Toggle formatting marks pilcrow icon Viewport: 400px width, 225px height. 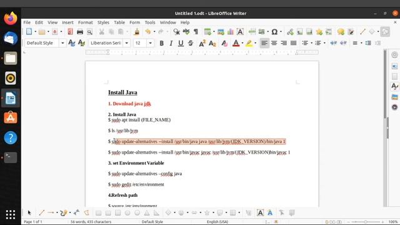coord(196,32)
